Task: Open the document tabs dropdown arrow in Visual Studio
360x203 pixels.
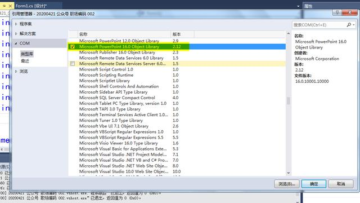Action: point(298,6)
